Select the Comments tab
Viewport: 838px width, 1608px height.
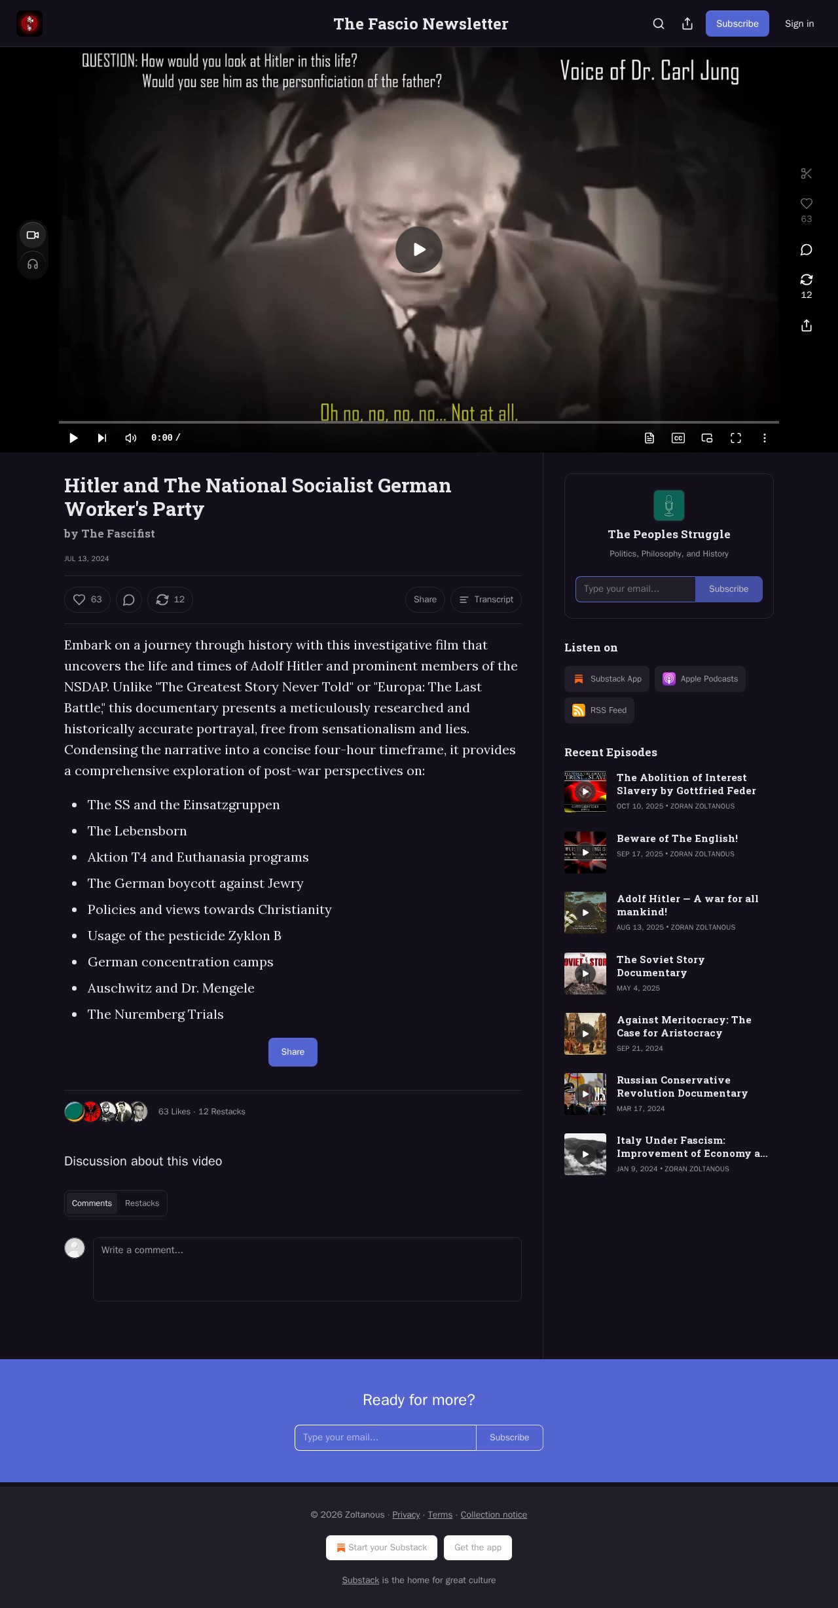pos(92,1203)
